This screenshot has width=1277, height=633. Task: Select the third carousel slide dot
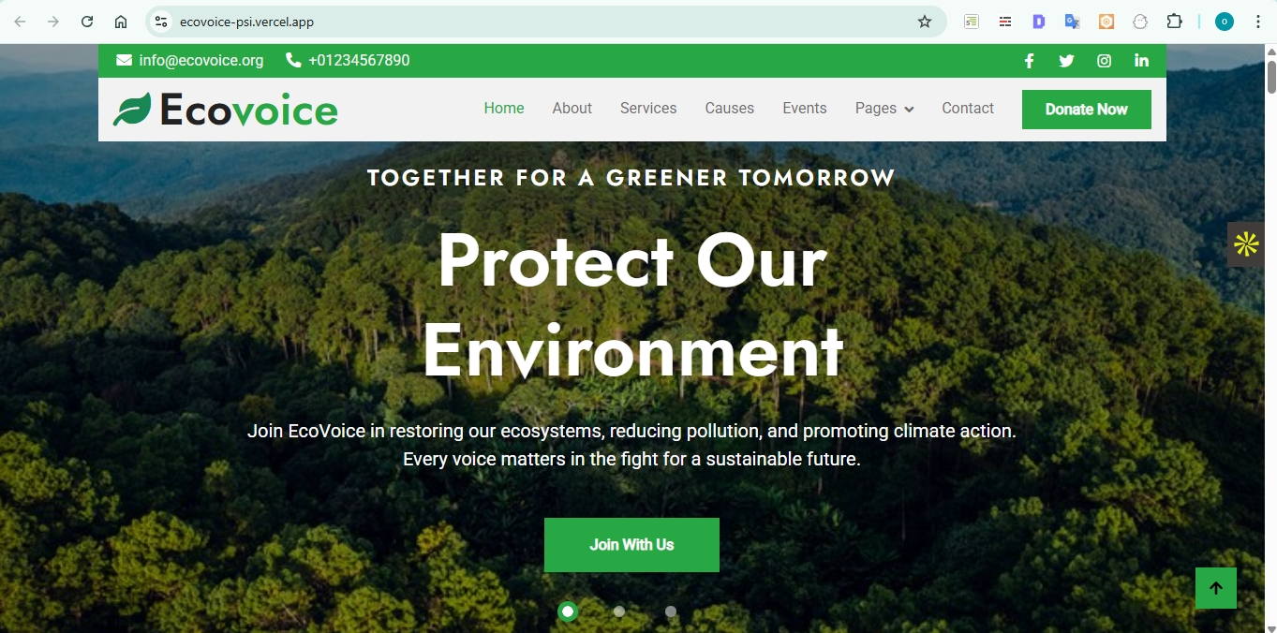point(671,611)
